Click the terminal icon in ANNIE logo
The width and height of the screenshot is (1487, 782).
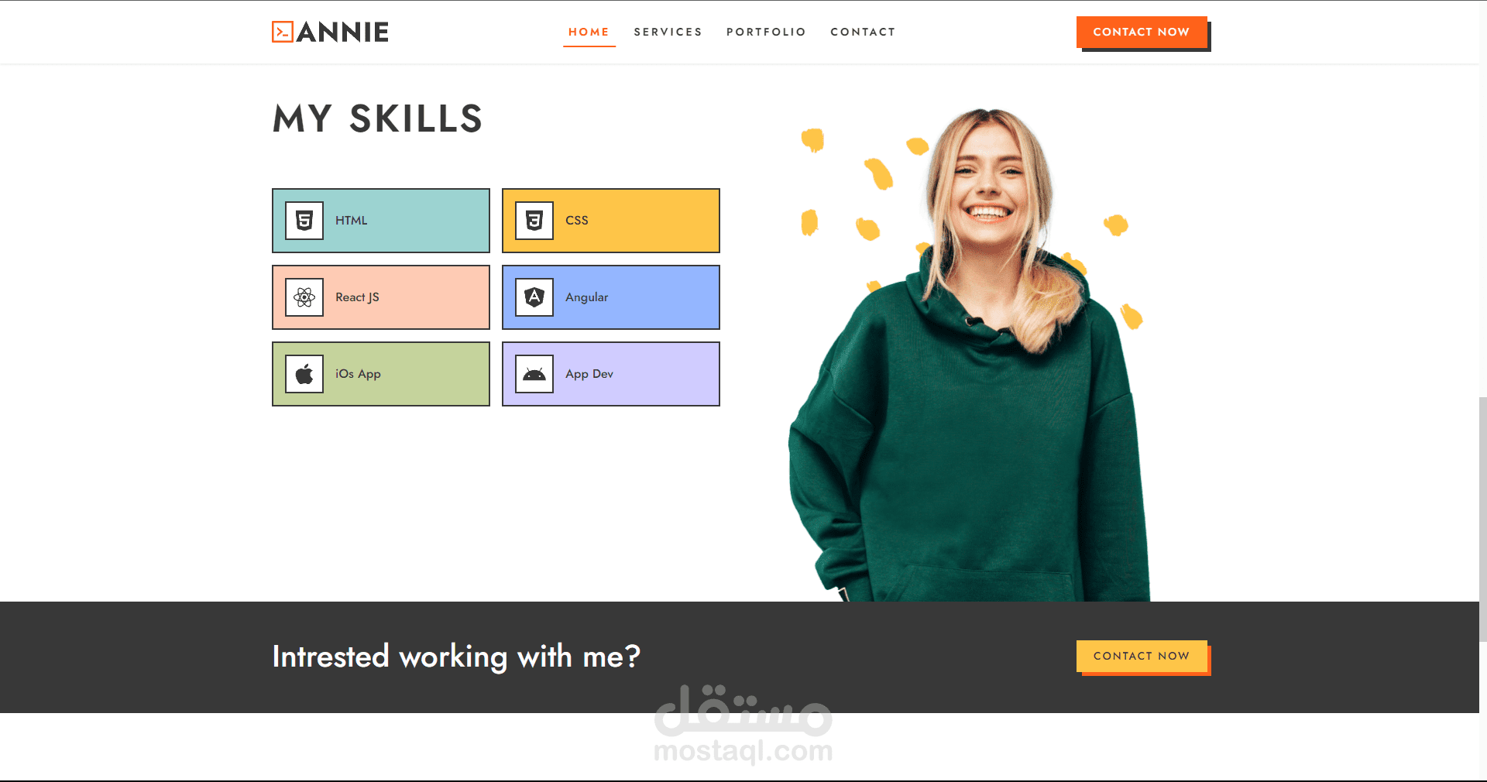[283, 32]
